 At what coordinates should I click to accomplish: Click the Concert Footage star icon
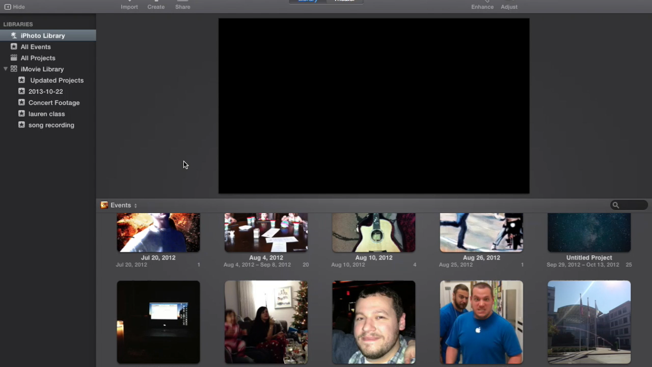tap(21, 102)
